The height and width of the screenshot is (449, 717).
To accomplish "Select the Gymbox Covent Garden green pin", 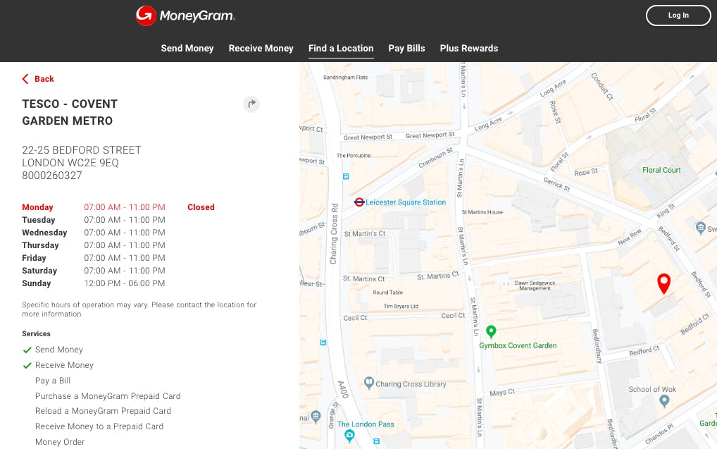I will (x=491, y=332).
